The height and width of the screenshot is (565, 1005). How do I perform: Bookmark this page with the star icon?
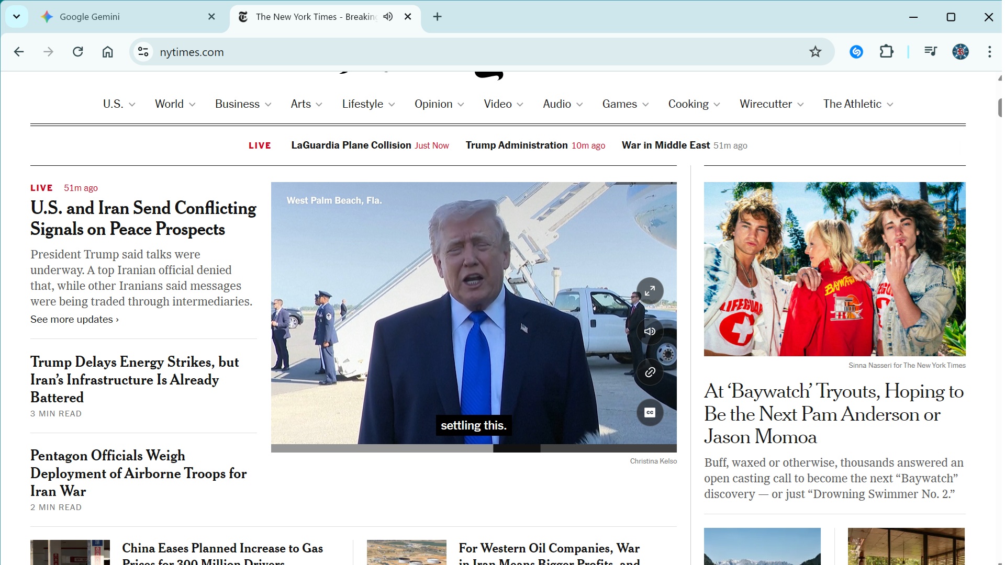(x=815, y=52)
